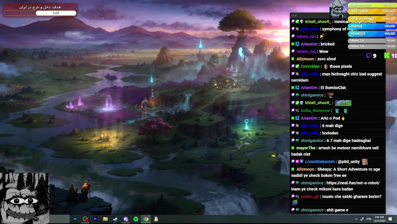This screenshot has width=397, height=224.
Task: Click the emote after @p0d_unity mention
Action: [365, 161]
